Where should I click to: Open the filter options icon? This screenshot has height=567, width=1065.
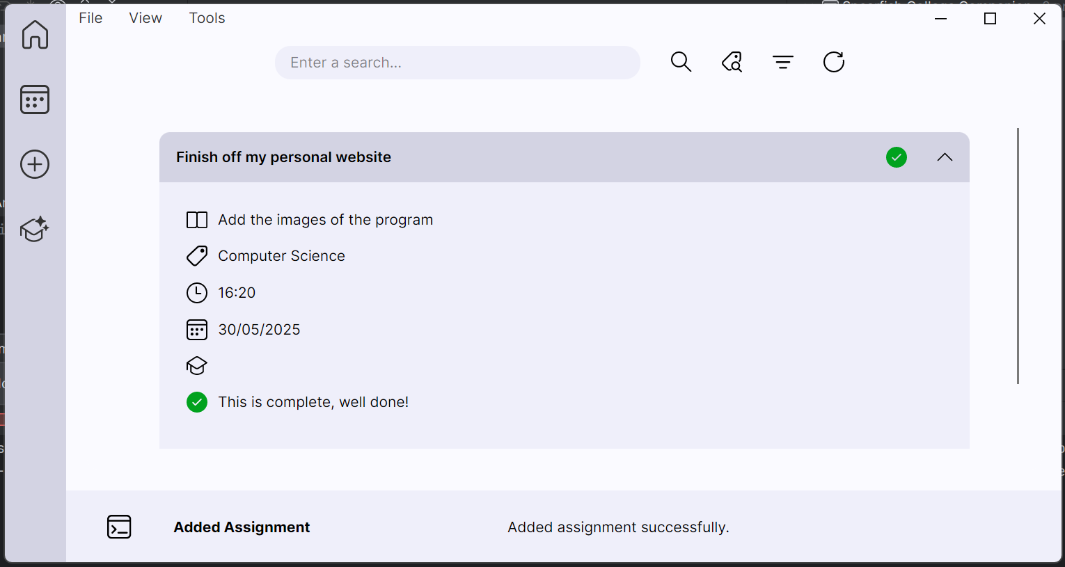(x=783, y=62)
